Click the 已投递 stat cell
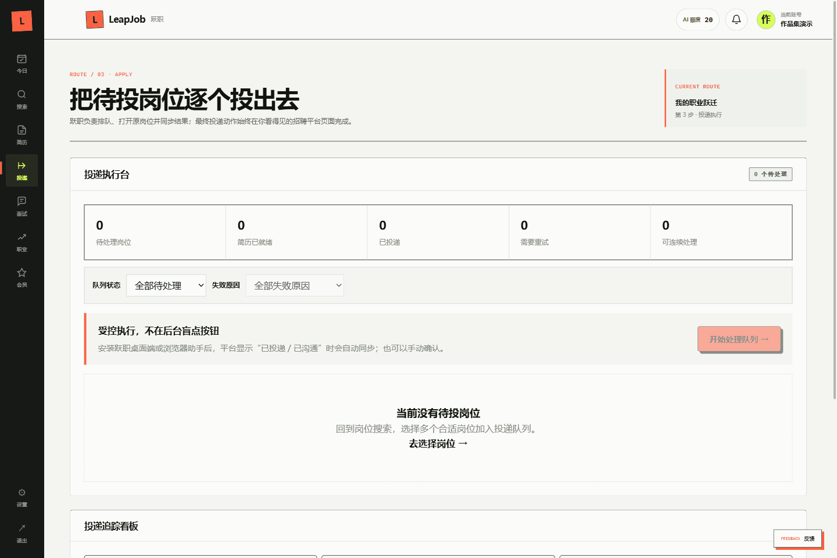The image size is (837, 558). pyautogui.click(x=438, y=233)
